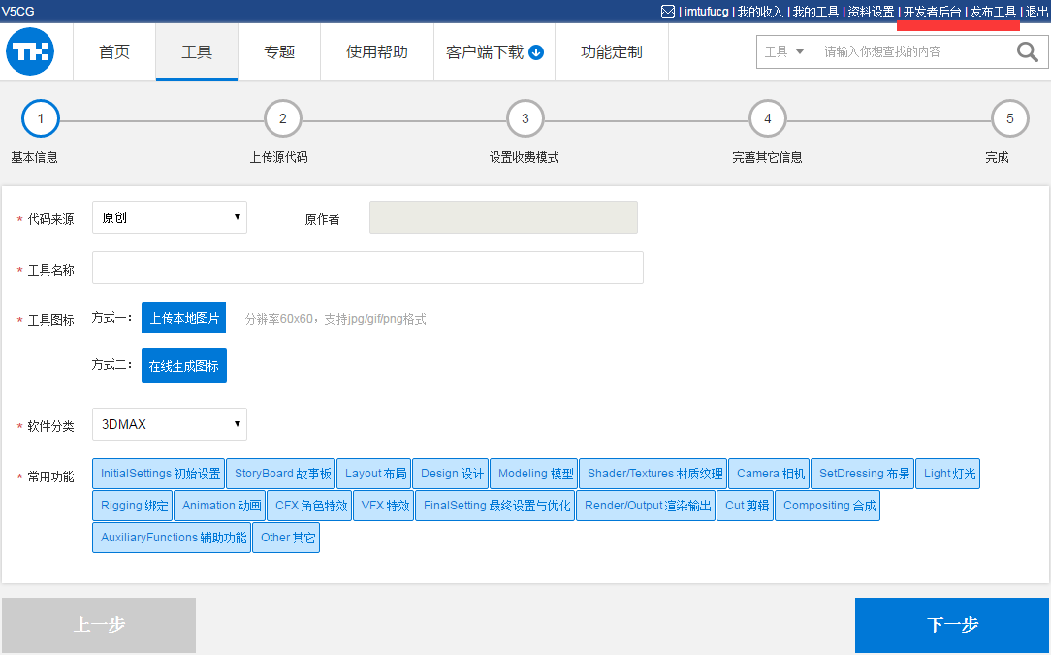Toggle CFX 角色特效 tag

(x=311, y=506)
